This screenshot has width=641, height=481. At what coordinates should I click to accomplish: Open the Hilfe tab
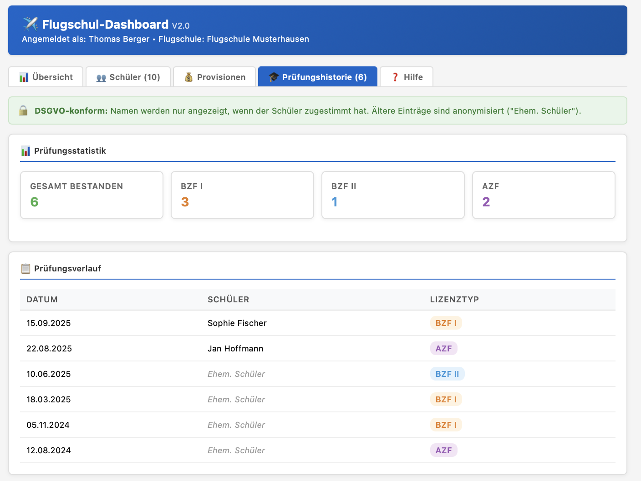(x=407, y=77)
